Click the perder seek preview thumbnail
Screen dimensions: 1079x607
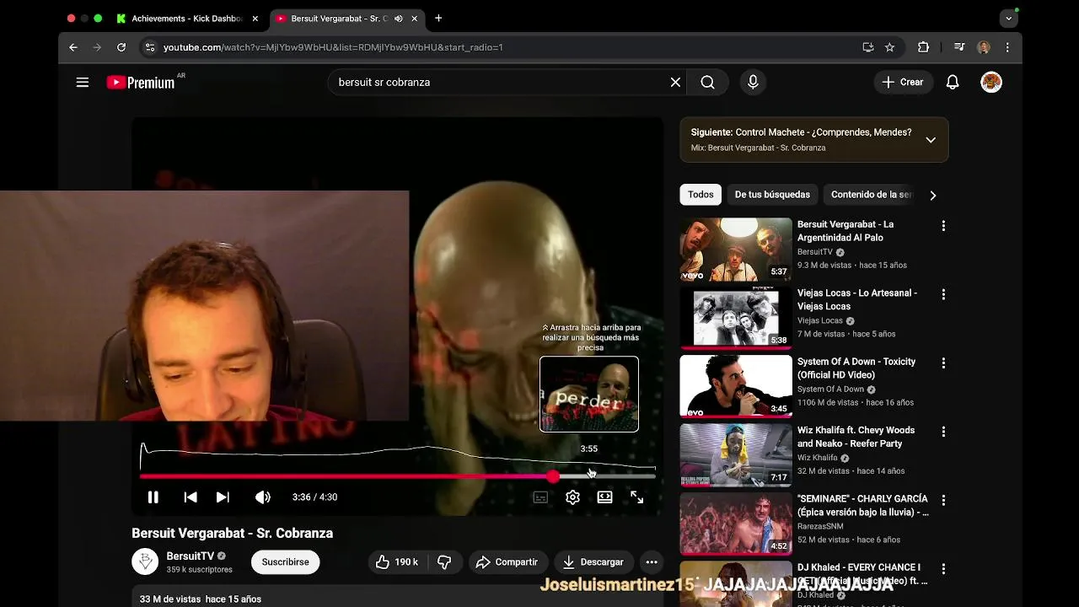coord(589,394)
